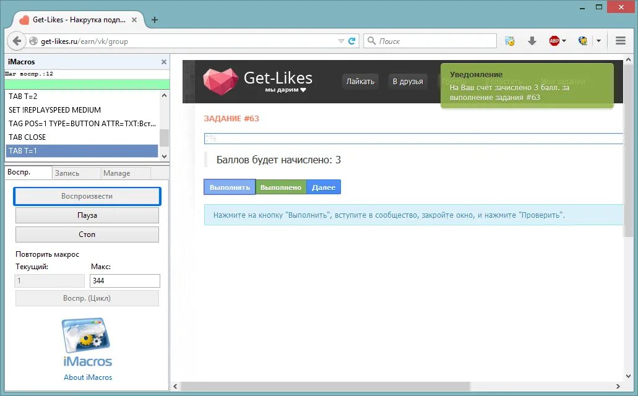Reload the page with the refresh icon

coord(352,41)
